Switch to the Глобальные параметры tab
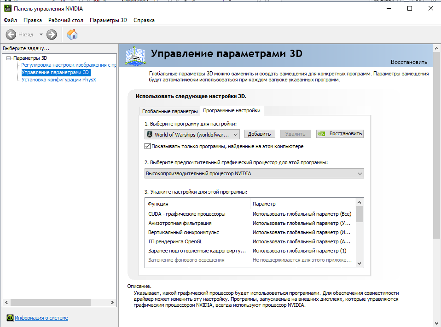This screenshot has width=441, height=327. [170, 111]
